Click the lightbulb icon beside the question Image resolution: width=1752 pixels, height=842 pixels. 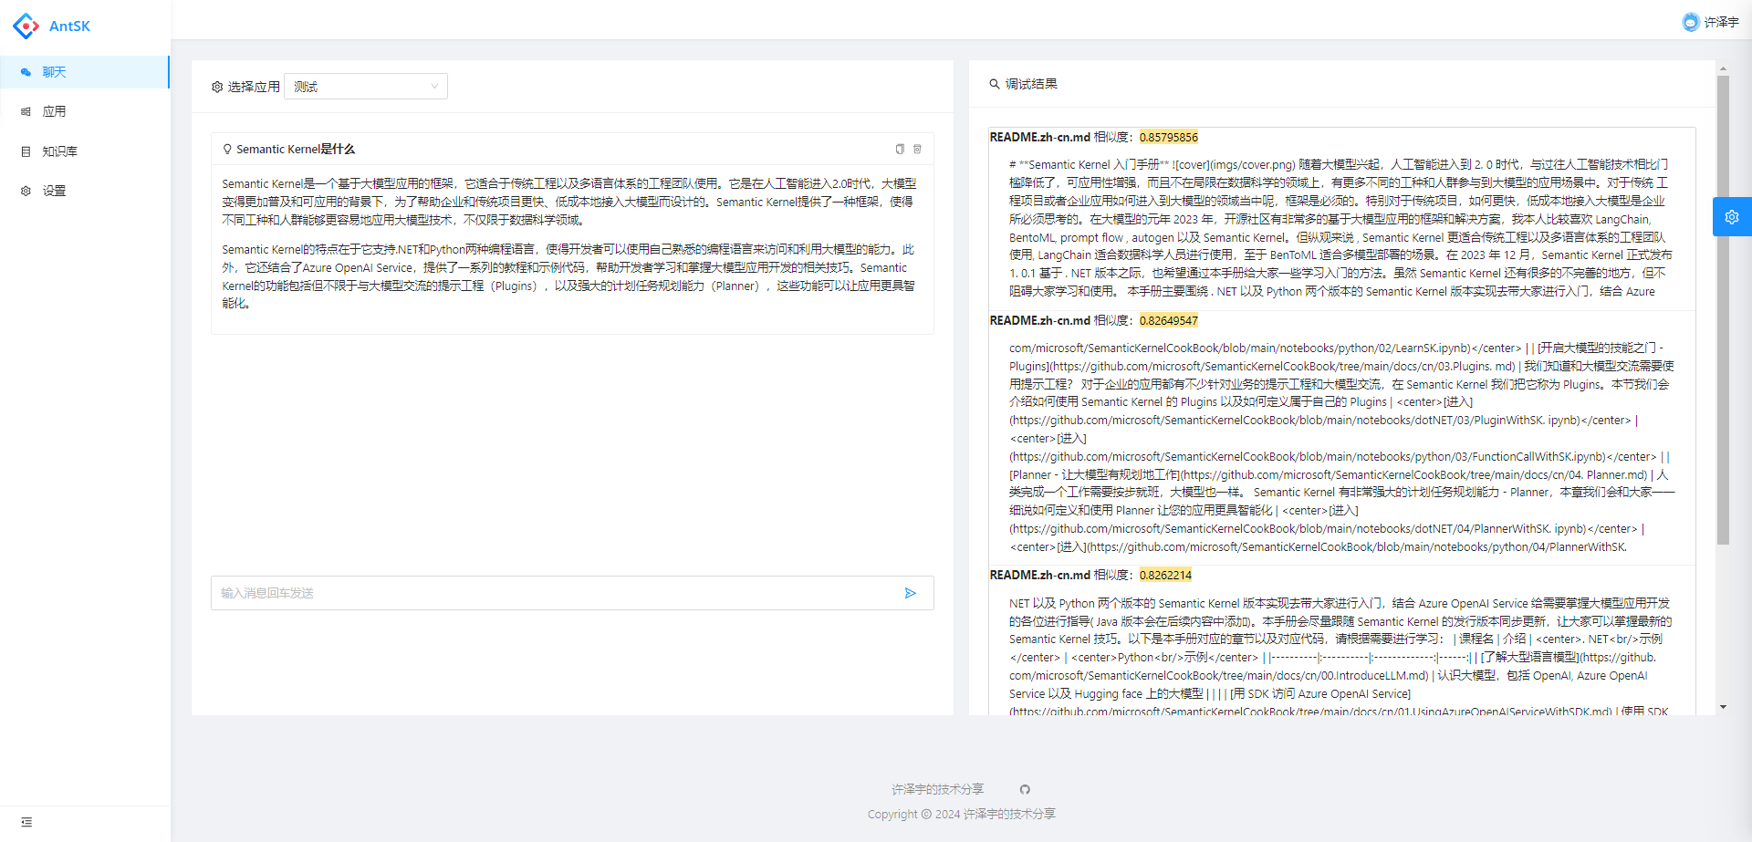[227, 148]
